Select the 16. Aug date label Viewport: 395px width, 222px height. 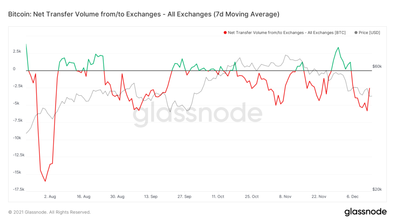[x=84, y=197]
